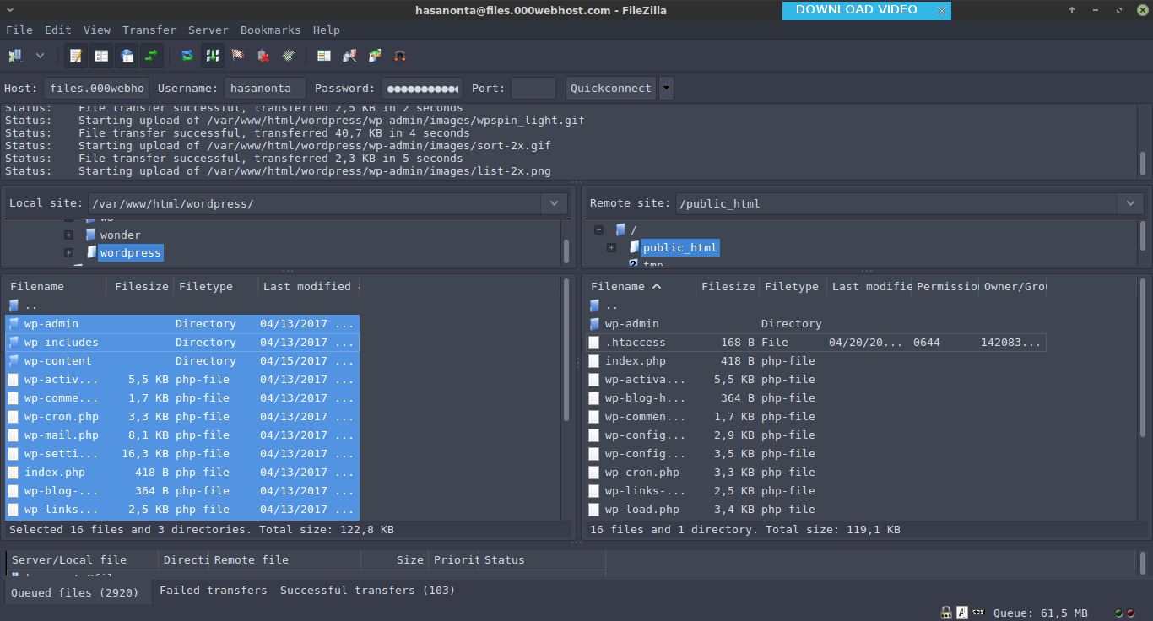Search for files with the binoculars icon

coord(400,56)
